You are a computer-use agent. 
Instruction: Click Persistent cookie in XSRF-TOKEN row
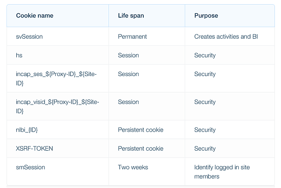tap(140, 148)
